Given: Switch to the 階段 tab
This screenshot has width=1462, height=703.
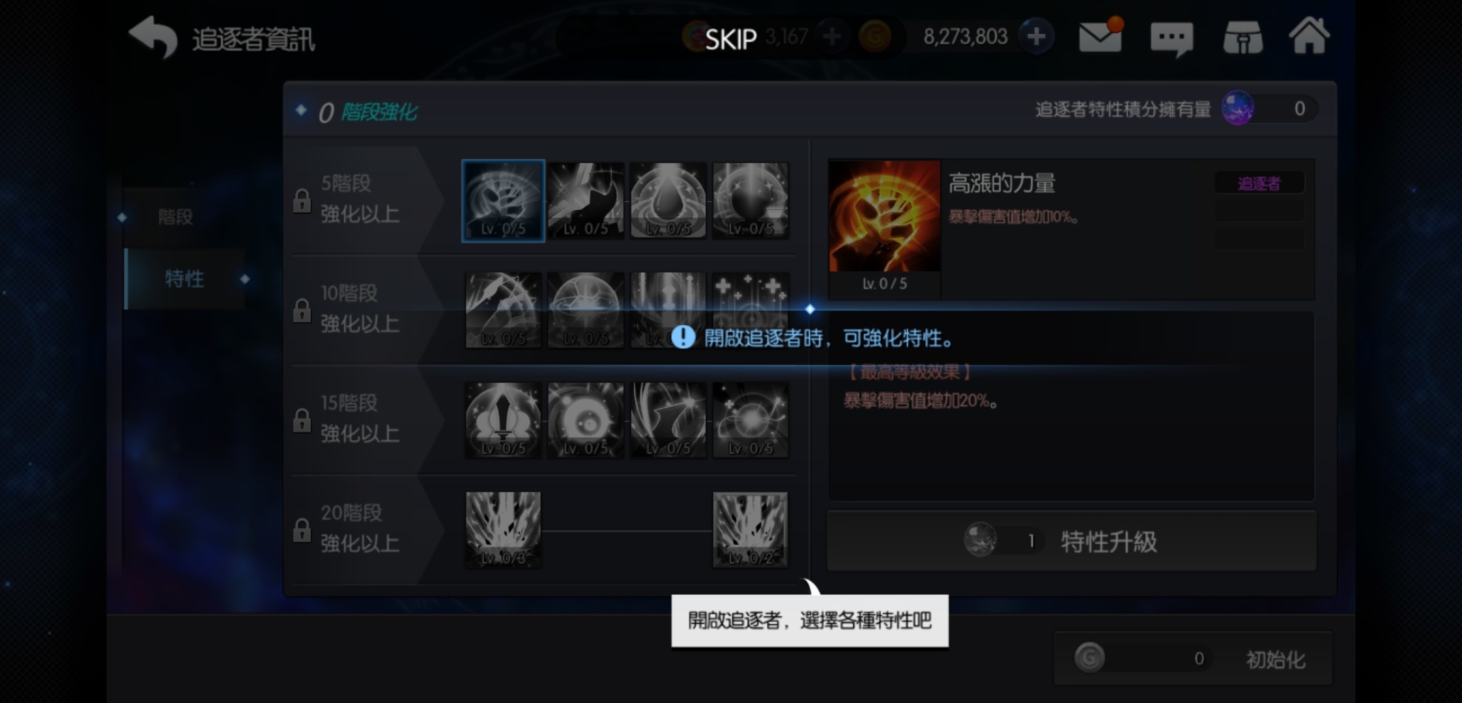Looking at the screenshot, I should 176,217.
